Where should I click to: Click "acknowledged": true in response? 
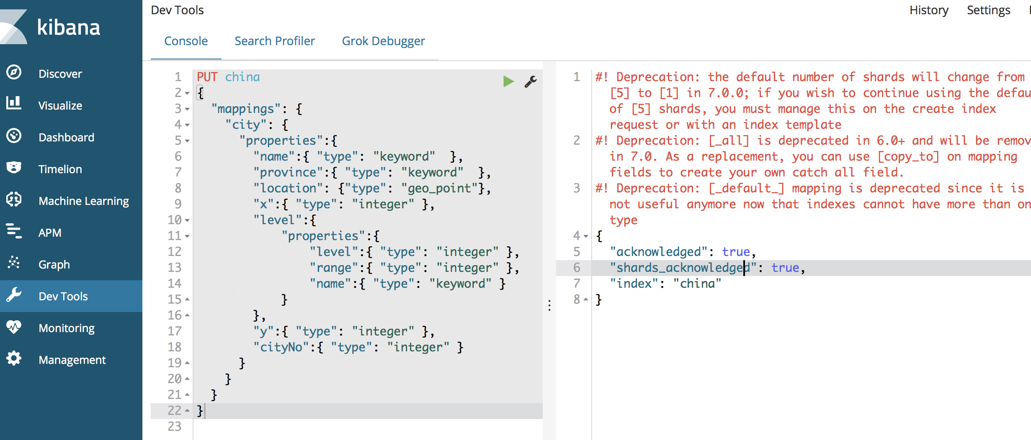[683, 252]
